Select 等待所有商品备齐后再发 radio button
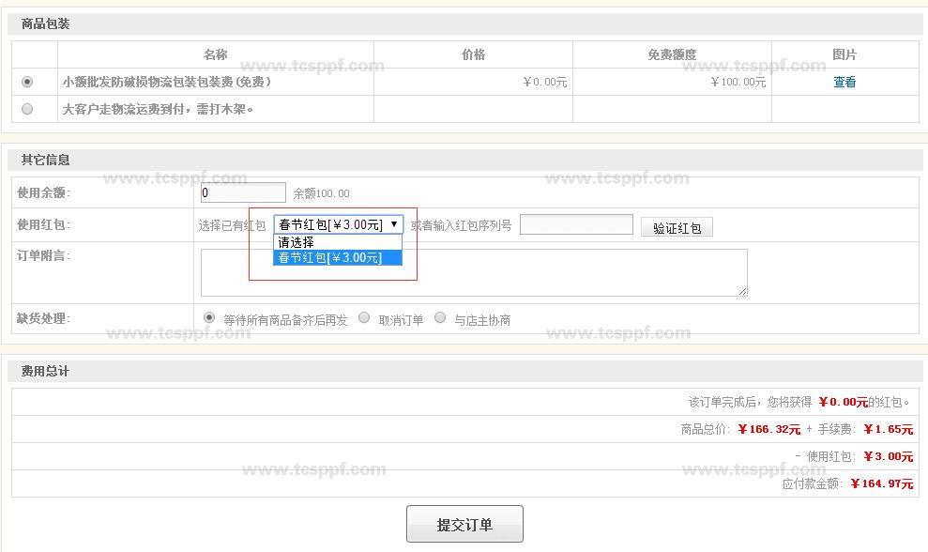This screenshot has height=552, width=928. pyautogui.click(x=209, y=318)
